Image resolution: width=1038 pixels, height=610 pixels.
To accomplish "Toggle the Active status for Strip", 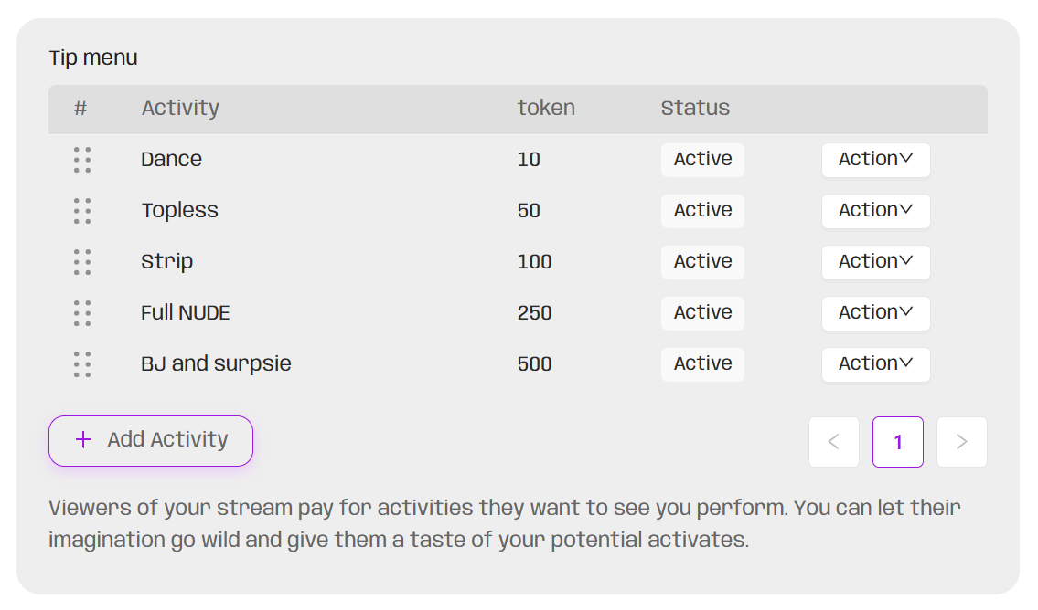I will 702,262.
